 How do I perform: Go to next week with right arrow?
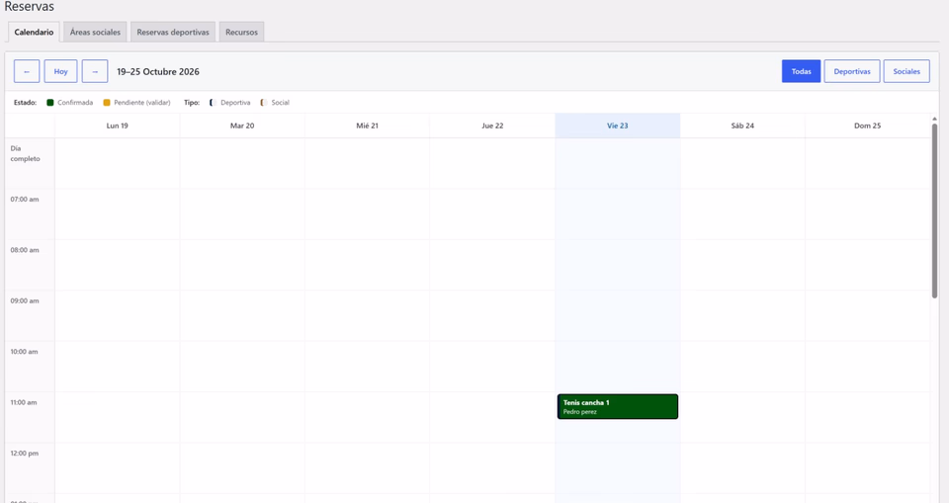(95, 71)
